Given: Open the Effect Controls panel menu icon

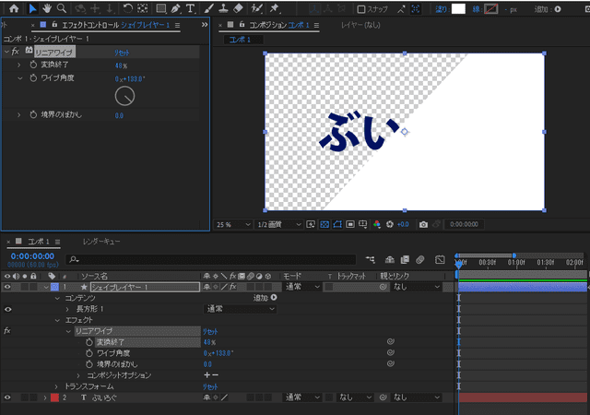Looking at the screenshot, I should click(x=177, y=25).
